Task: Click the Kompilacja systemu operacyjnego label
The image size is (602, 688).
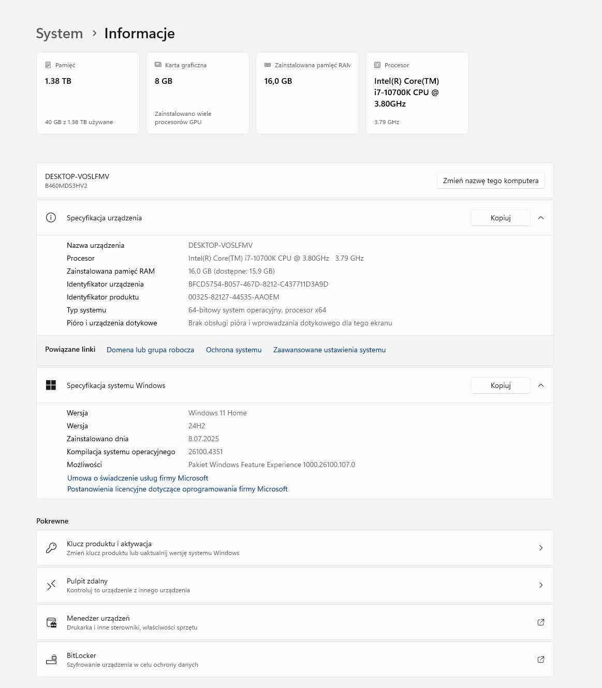Action: (121, 452)
